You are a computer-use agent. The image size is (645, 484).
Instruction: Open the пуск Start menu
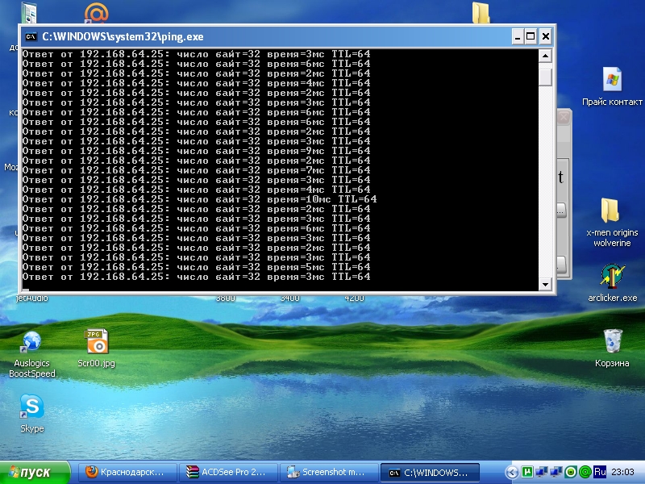click(35, 473)
